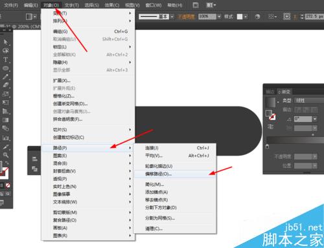Select the Gradient tool in toolbox

point(6,120)
